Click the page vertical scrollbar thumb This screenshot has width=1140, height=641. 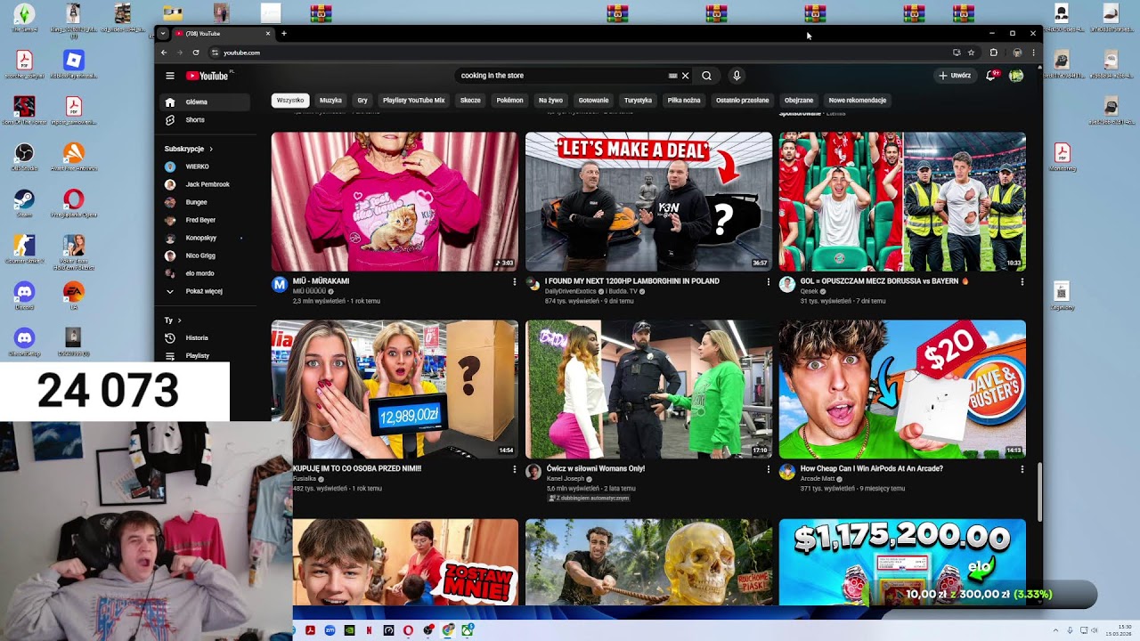(1038, 491)
